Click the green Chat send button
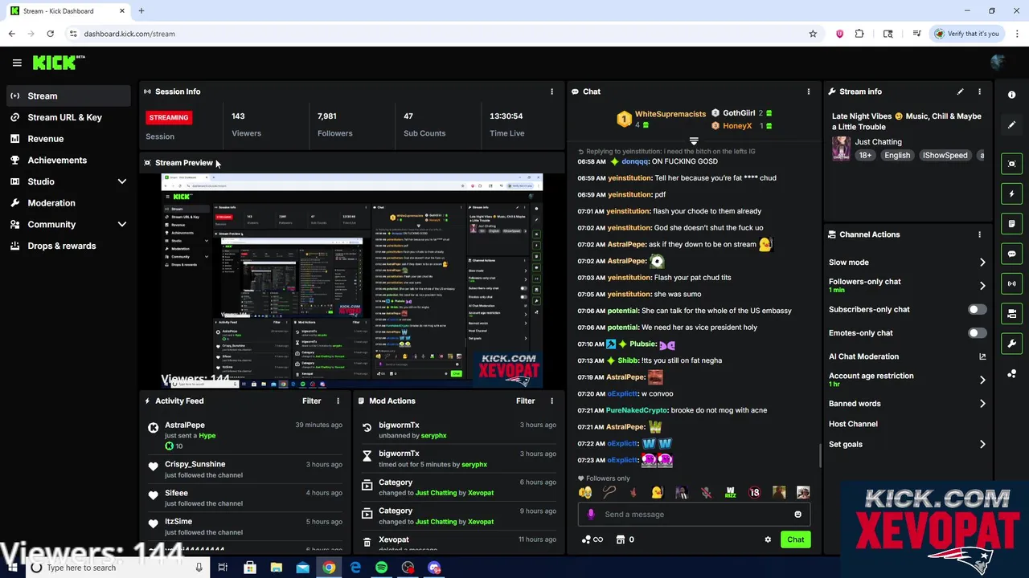Viewport: 1029px width, 578px height. point(795,539)
